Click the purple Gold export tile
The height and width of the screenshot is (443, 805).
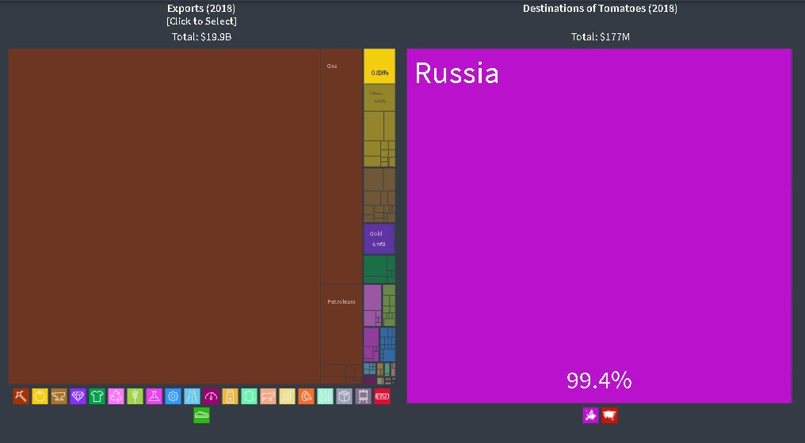[379, 239]
